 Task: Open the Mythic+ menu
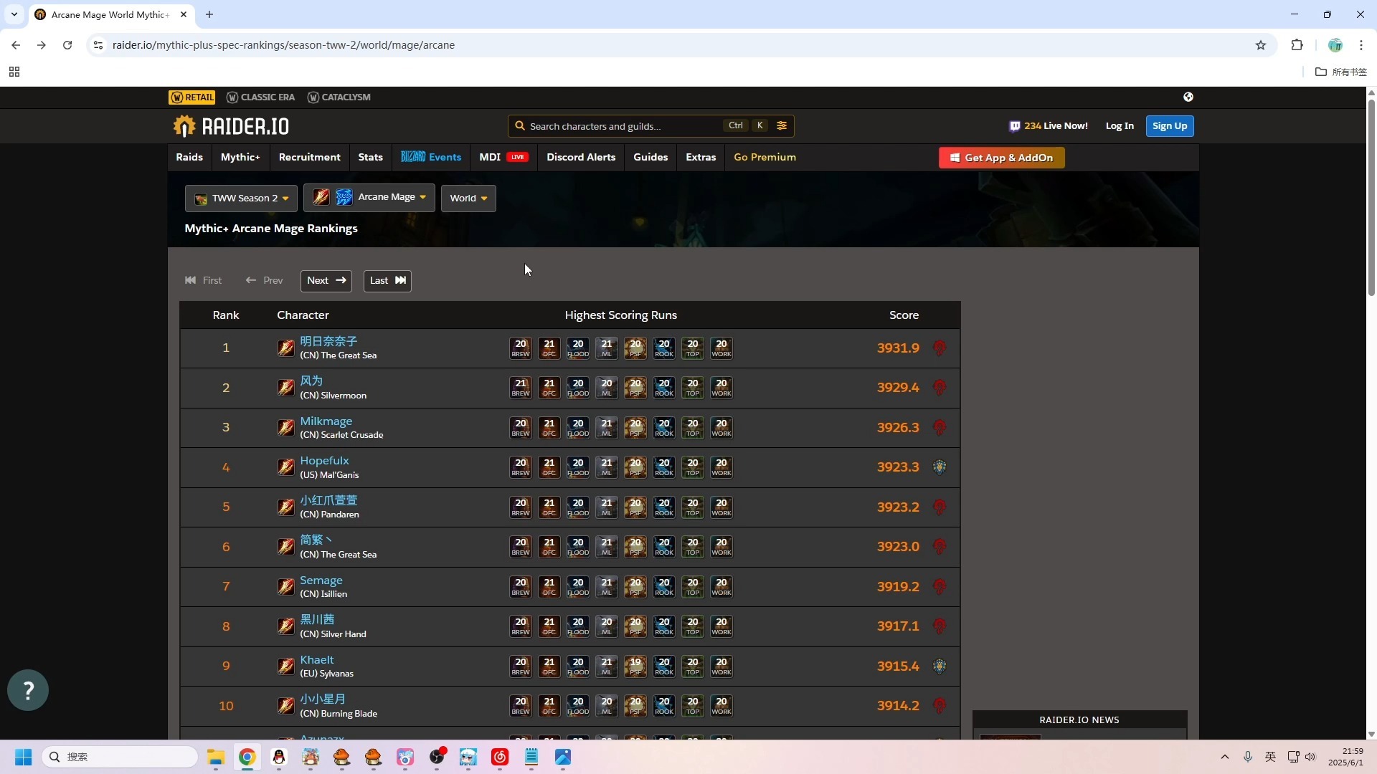(x=240, y=157)
